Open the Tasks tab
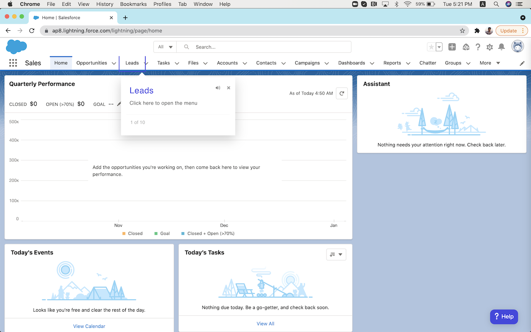The image size is (531, 332). 163,63
